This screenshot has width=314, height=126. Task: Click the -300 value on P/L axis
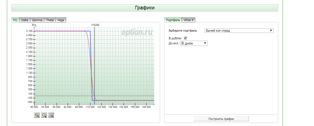click(30, 102)
